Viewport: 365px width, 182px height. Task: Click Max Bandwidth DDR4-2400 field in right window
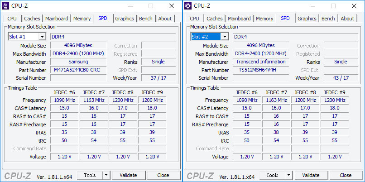(261, 53)
